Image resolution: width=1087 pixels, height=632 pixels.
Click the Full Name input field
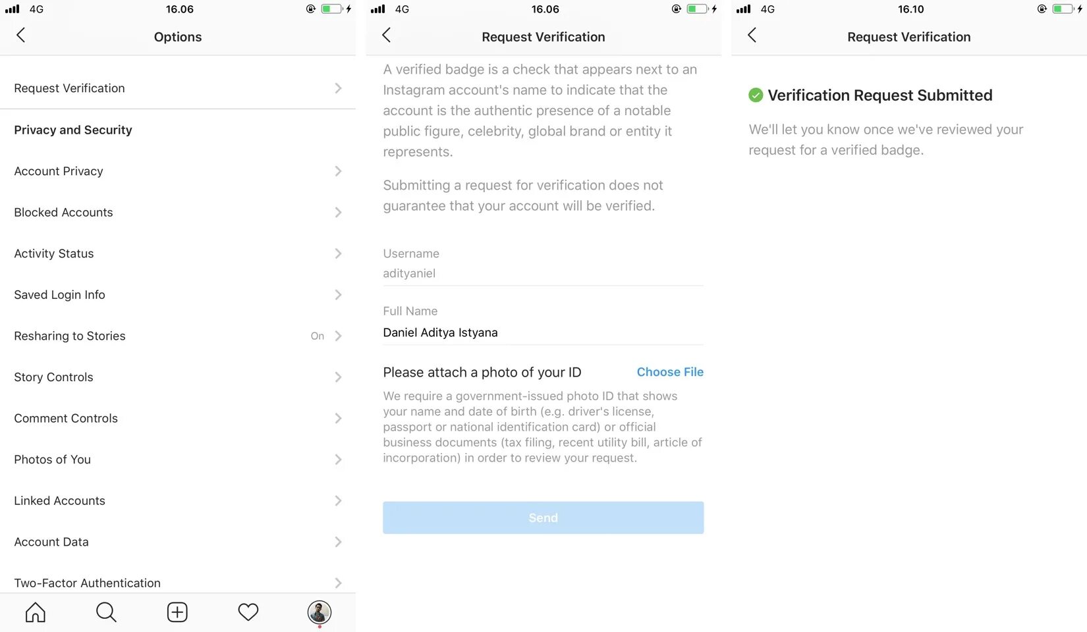pos(543,332)
